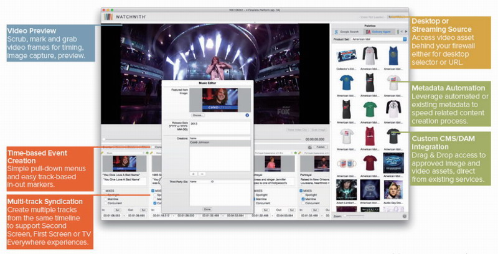Remove a creator with the minus button
The image size is (498, 254).
(x=202, y=174)
